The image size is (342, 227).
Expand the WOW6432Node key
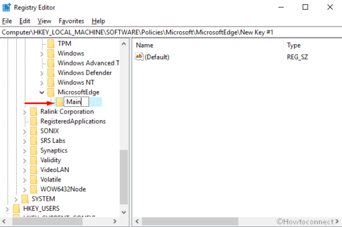click(24, 190)
